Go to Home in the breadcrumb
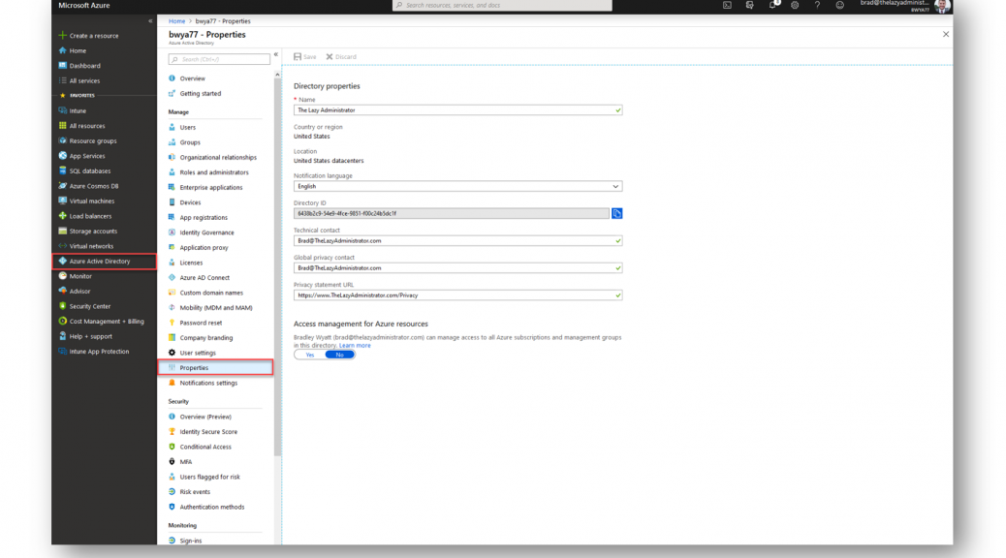1006x558 pixels. [x=176, y=21]
